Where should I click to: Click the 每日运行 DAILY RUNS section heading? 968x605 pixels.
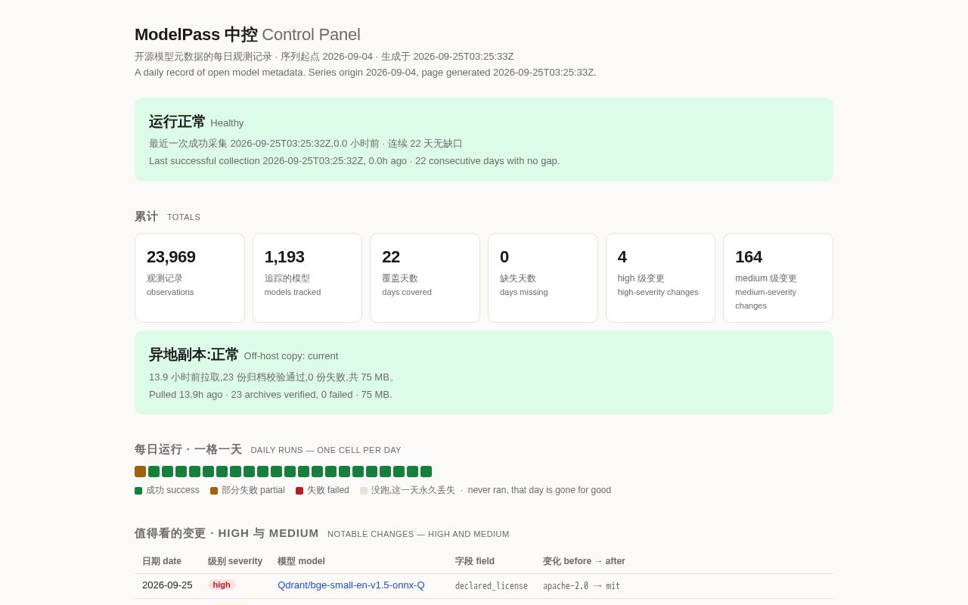pyautogui.click(x=268, y=449)
